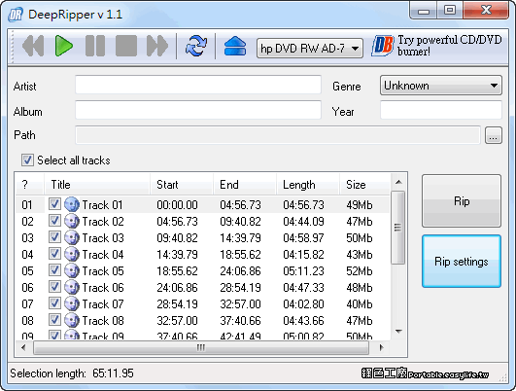
Task: Click the Track 03 disc icon
Action: pos(72,237)
